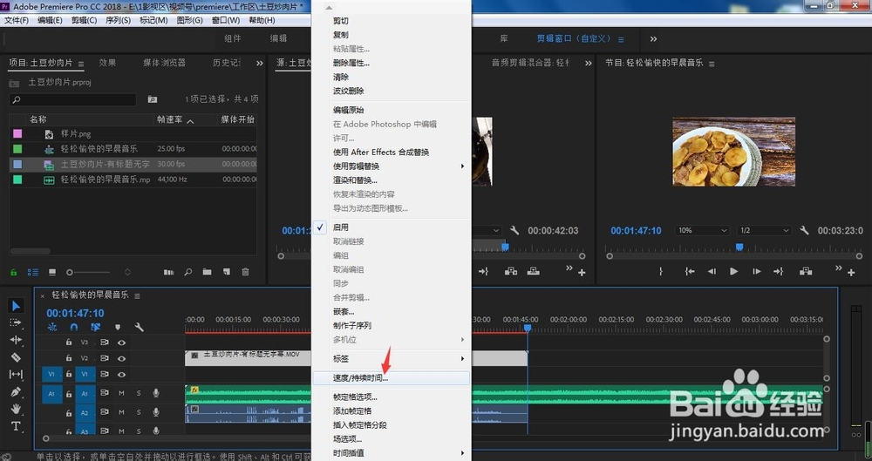Choose 速度/持续时间... from context menu
Screen dimensions: 872x461
point(392,377)
